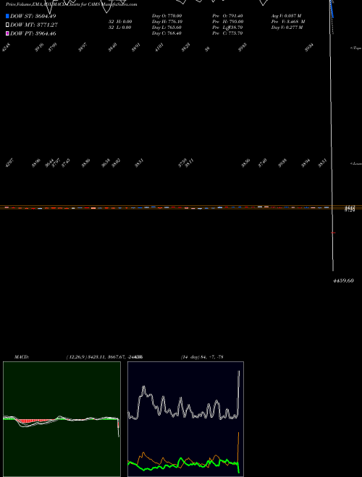This screenshot has height=477, width=362.
Task: Click the chart title text at top
Action: (71, 4)
